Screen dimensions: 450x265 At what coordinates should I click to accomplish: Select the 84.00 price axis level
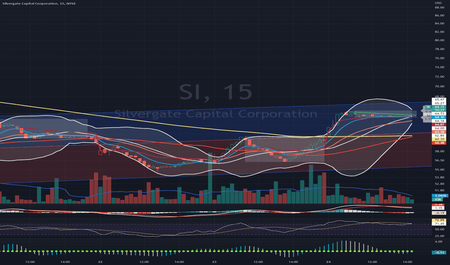[439, 24]
